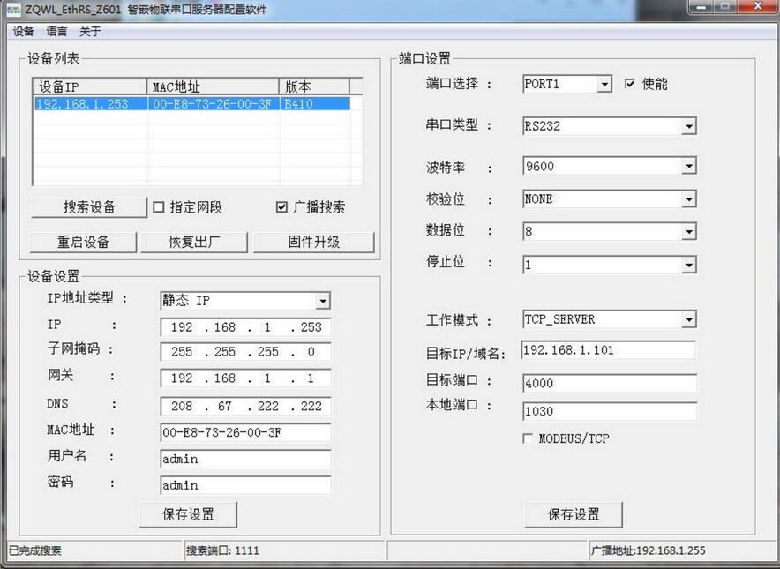Open the 设备 menu
The width and height of the screenshot is (780, 569).
point(23,32)
